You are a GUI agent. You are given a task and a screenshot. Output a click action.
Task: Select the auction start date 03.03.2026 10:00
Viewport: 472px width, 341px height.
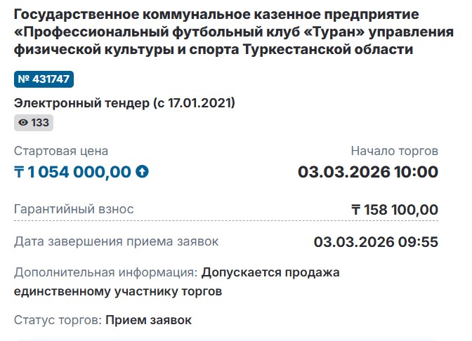368,172
